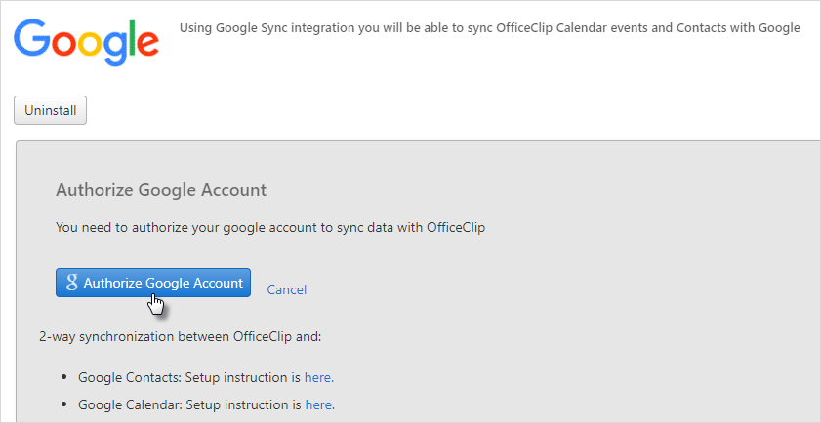This screenshot has width=821, height=423.
Task: Click 'Google Contacts: Setup instruction is' text
Action: (x=190, y=377)
